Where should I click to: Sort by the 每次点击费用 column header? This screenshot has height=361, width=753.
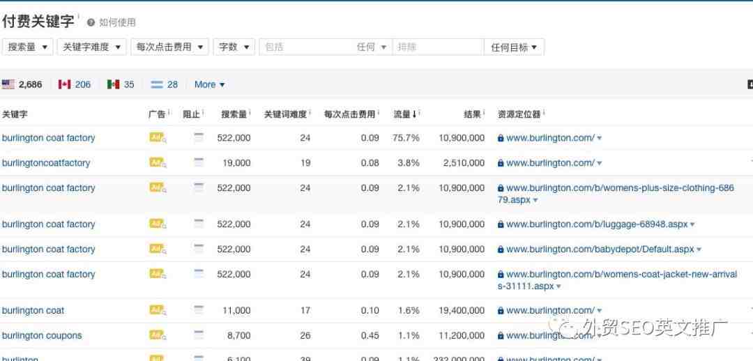tap(349, 114)
